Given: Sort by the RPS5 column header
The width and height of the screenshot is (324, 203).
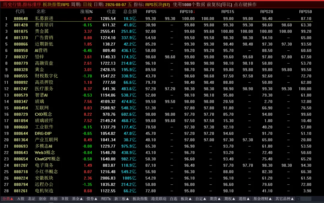Looking at the screenshot, I should click(151, 12).
